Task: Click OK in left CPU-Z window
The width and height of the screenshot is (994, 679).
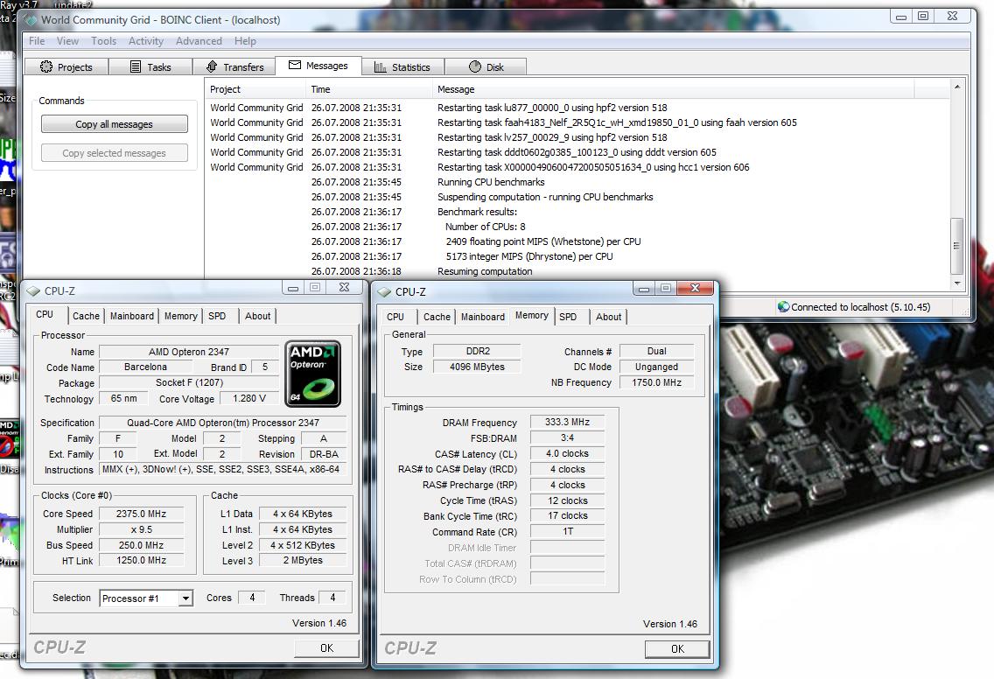Action: click(326, 647)
